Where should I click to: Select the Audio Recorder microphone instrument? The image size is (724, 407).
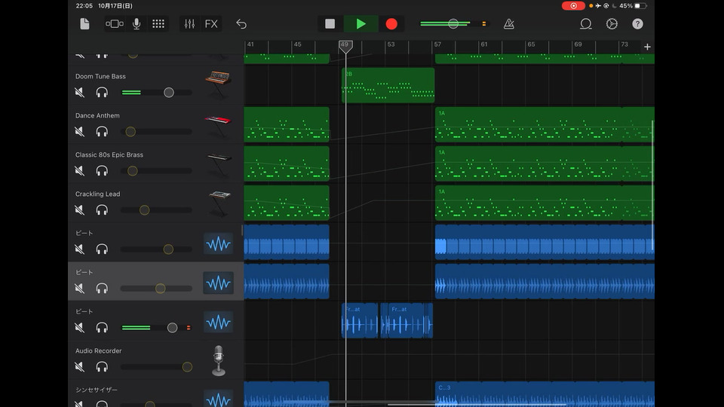tap(219, 360)
